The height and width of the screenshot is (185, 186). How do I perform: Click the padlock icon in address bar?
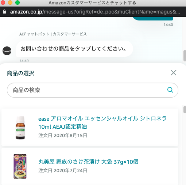click(4, 12)
